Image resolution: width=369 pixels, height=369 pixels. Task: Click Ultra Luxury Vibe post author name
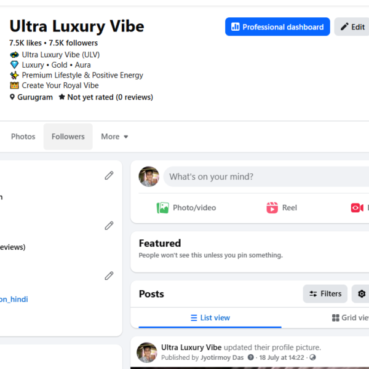(191, 347)
